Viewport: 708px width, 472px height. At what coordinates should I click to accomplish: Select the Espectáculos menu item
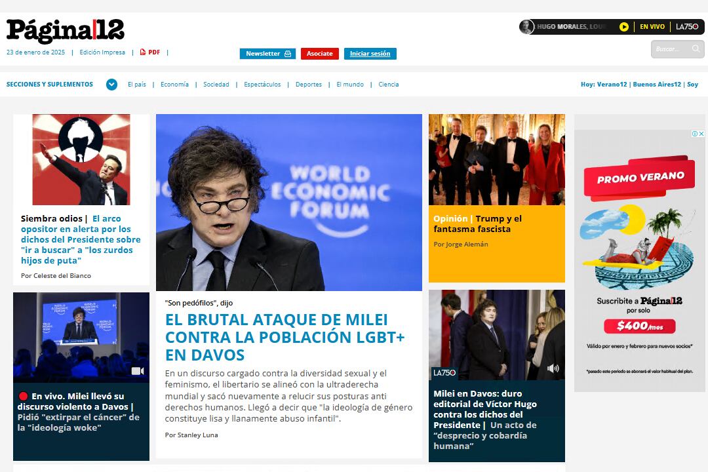click(262, 85)
